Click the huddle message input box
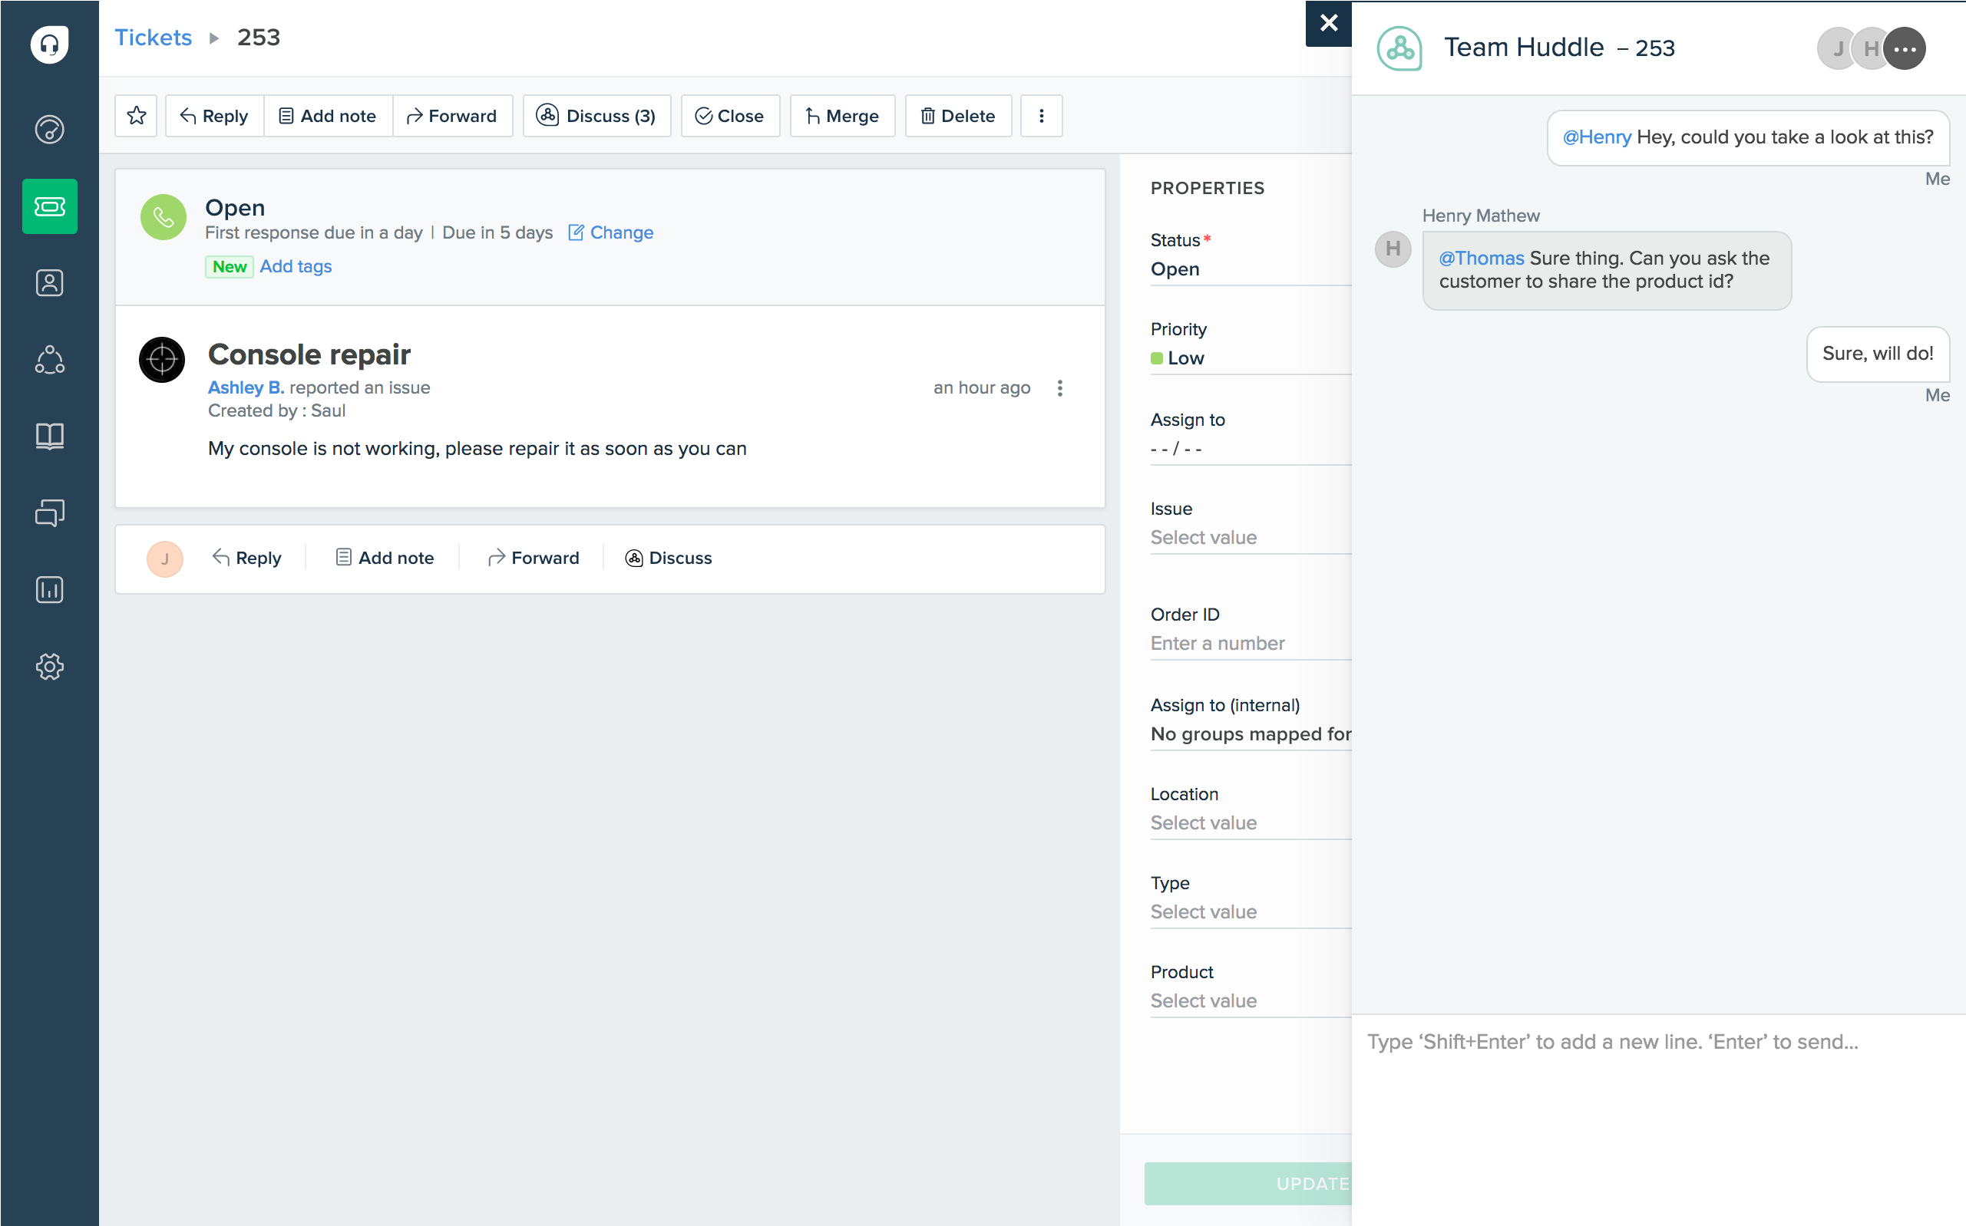 tap(1655, 1042)
